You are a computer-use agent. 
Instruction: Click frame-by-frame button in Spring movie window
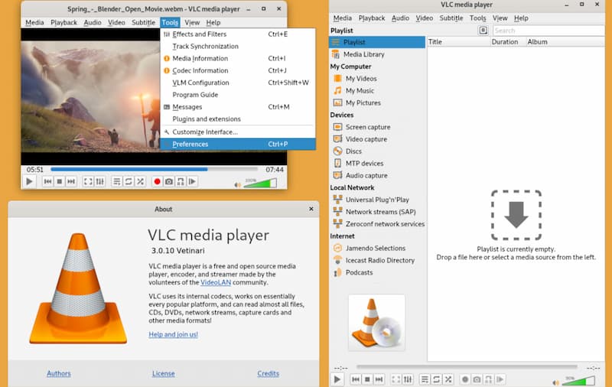[192, 181]
